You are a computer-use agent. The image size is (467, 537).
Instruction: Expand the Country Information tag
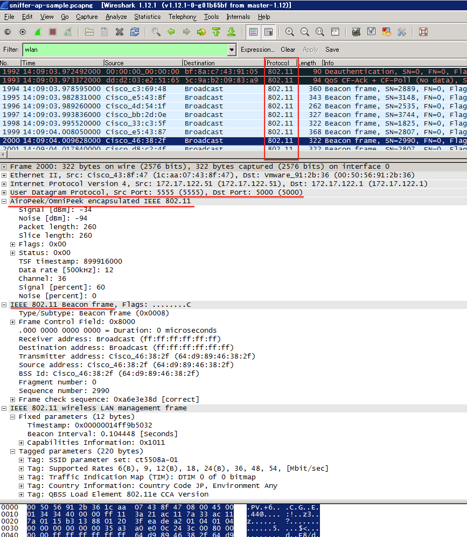[21, 486]
